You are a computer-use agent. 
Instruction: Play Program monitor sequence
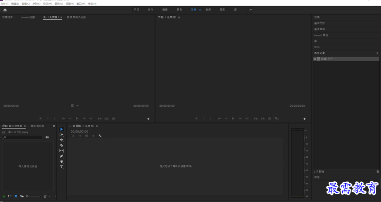tap(233, 119)
